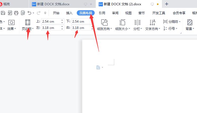Open the 稻壳 home tab
The width and height of the screenshot is (197, 113).
7,4
